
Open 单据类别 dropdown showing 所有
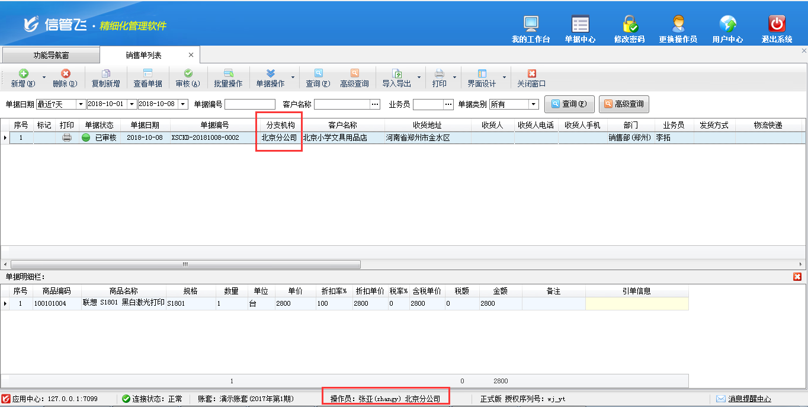point(533,104)
